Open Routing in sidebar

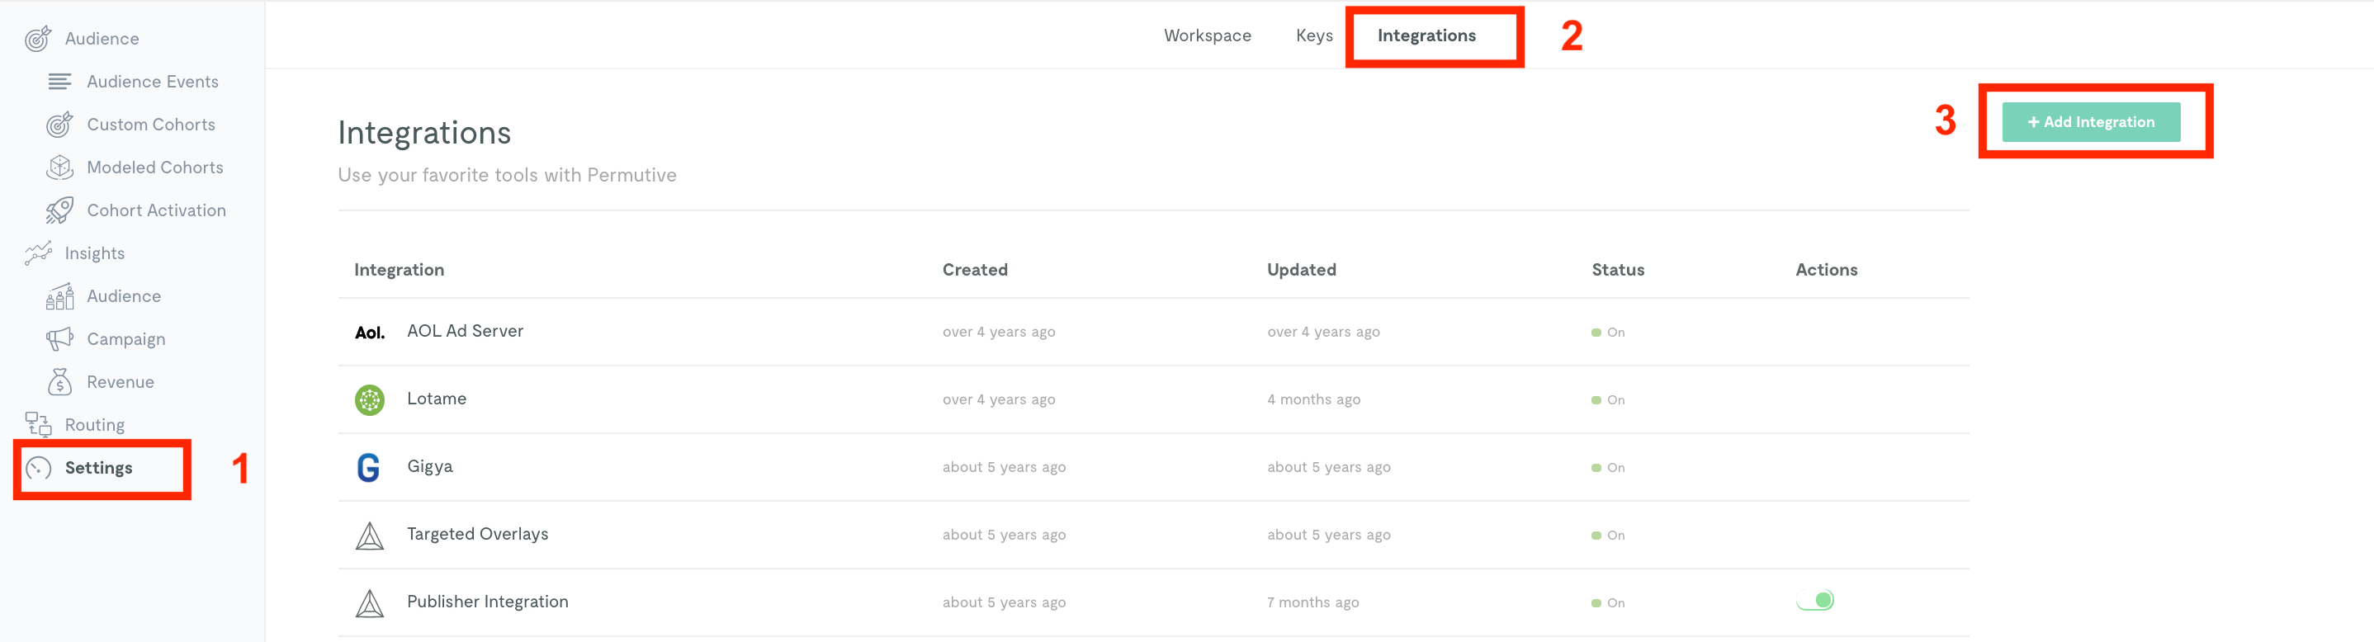(x=95, y=425)
